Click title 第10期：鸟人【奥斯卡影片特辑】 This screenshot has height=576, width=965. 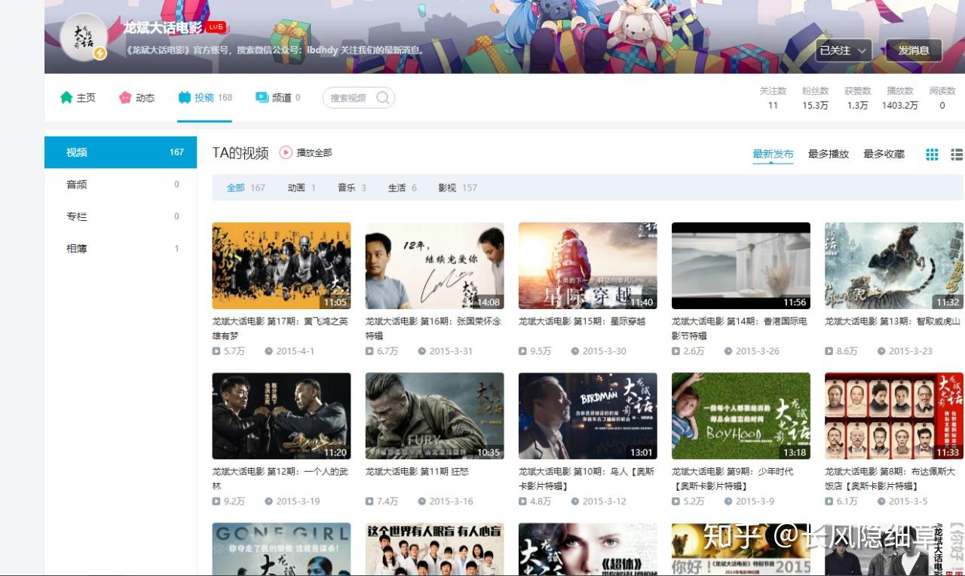[x=587, y=479]
